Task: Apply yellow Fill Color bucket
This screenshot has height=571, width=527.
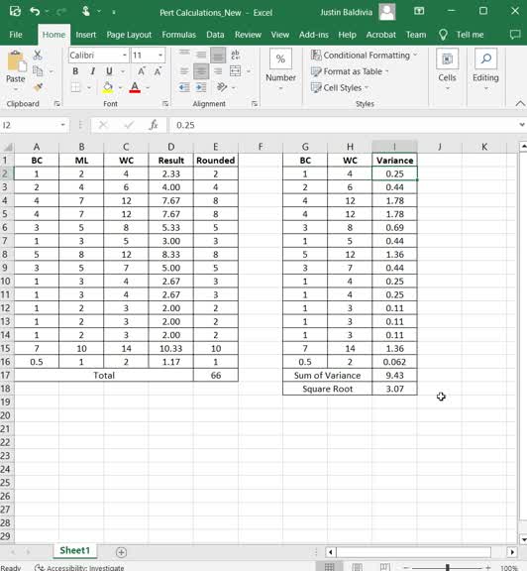Action: [x=108, y=88]
